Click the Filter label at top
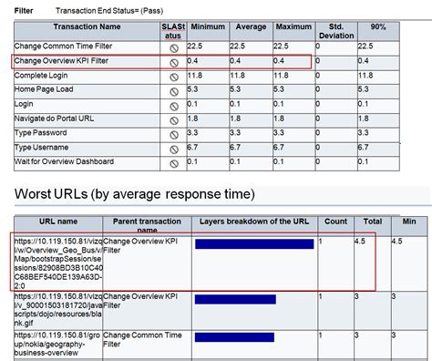The height and width of the screenshot is (361, 432). (x=24, y=11)
